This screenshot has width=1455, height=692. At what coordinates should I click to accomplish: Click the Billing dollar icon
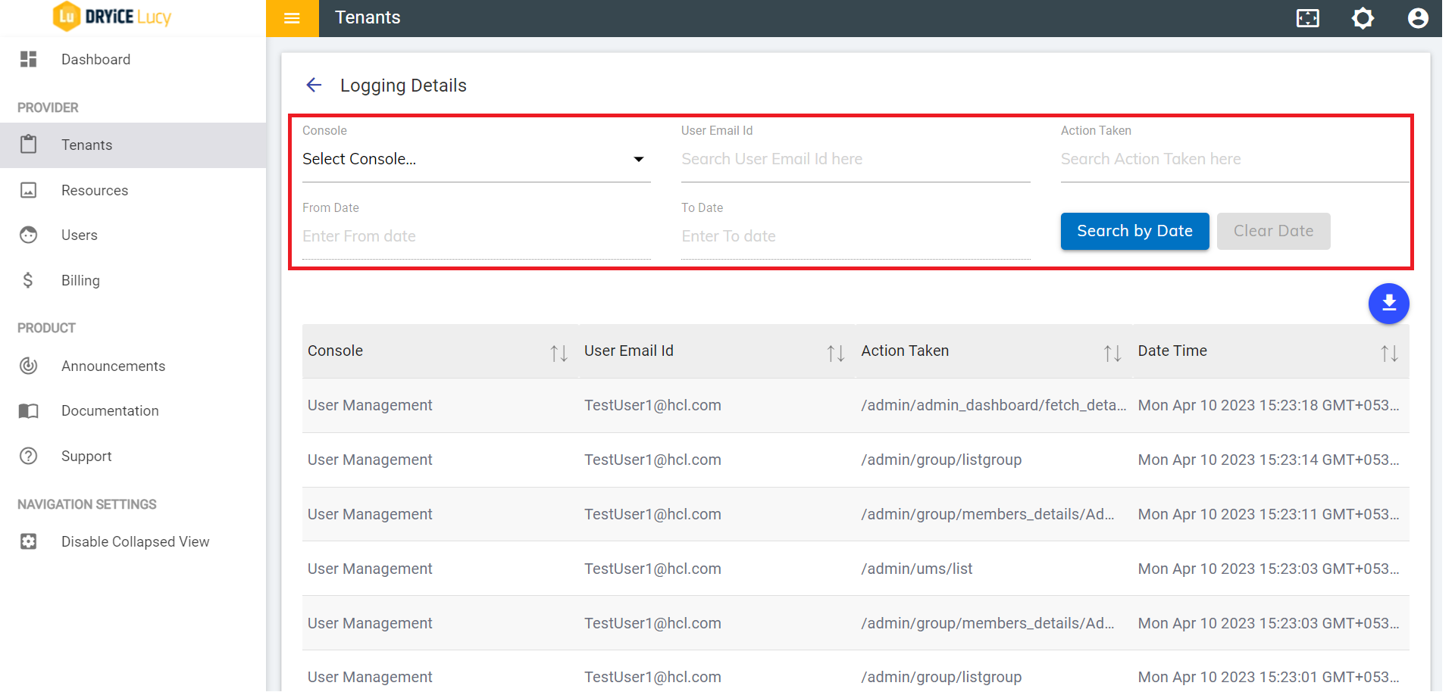pos(28,280)
